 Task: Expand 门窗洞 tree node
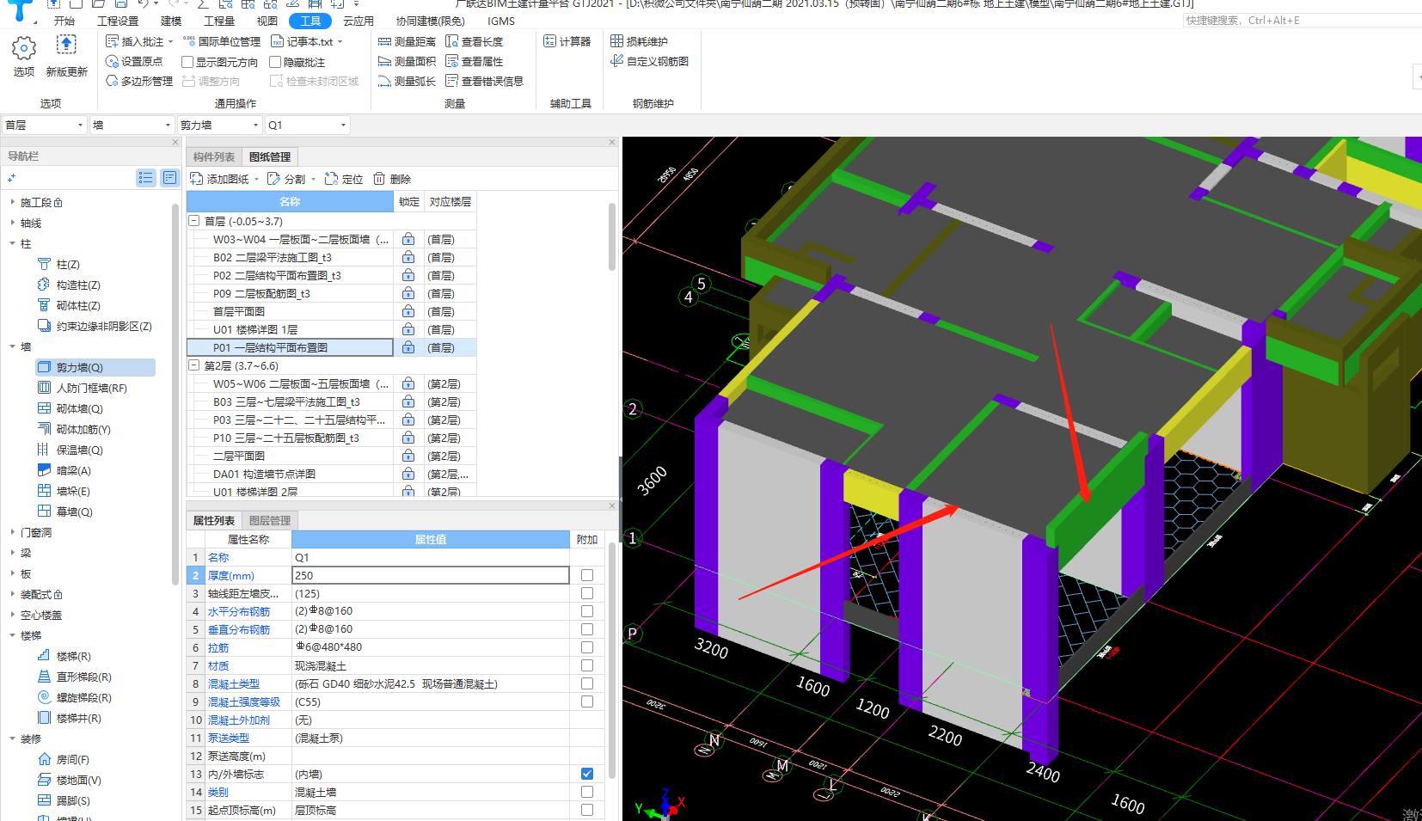coord(12,533)
